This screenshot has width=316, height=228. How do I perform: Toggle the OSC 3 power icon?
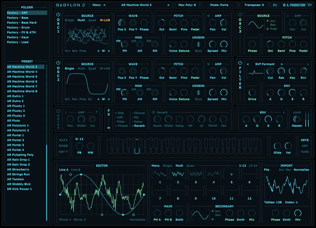(240, 14)
